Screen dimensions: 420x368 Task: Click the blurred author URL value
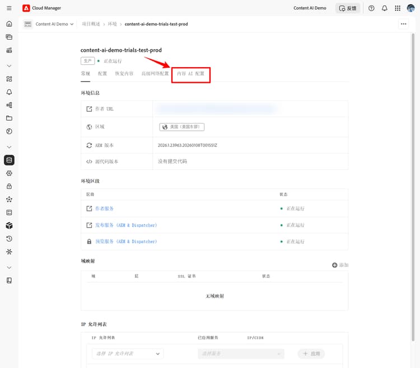[217, 109]
